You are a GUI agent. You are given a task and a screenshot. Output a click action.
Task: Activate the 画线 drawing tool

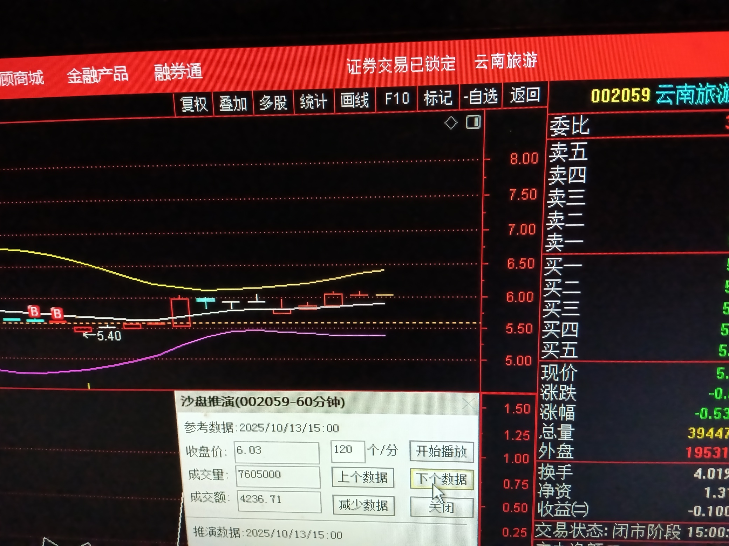click(354, 100)
